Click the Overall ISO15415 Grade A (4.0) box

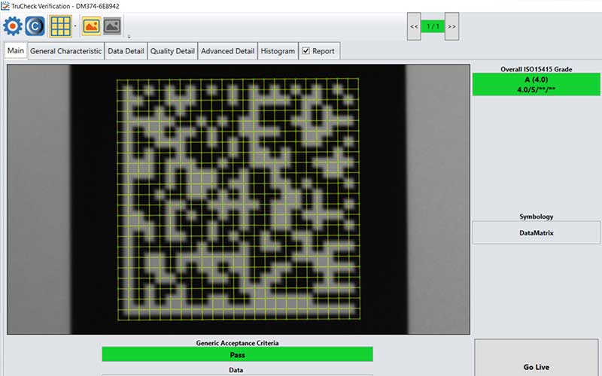[x=536, y=84]
